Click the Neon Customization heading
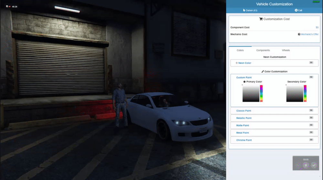This screenshot has width=323, height=180. 275,57
